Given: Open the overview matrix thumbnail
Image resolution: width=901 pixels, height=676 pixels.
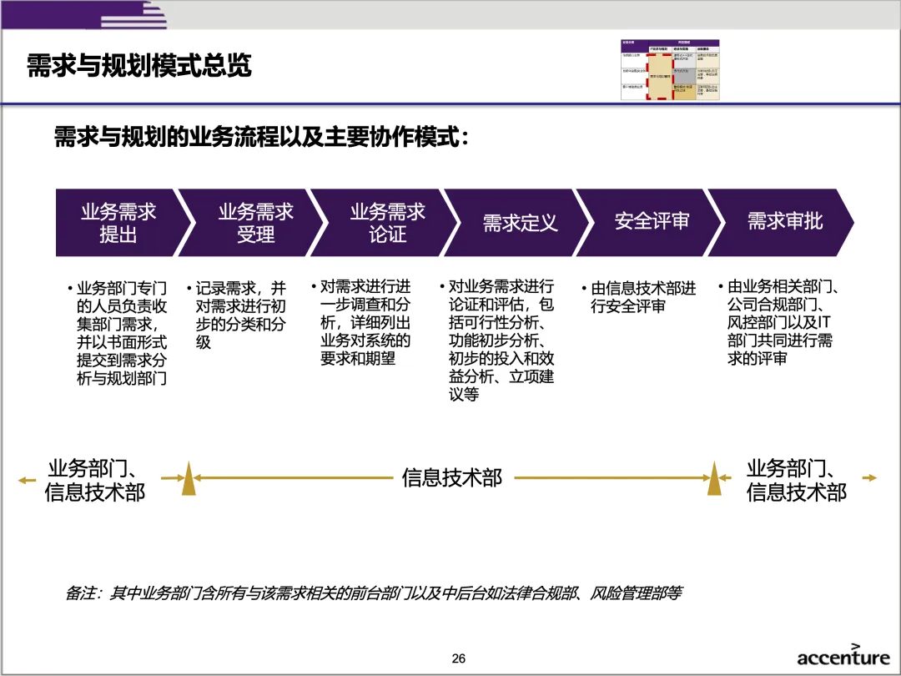Looking at the screenshot, I should click(x=670, y=69).
